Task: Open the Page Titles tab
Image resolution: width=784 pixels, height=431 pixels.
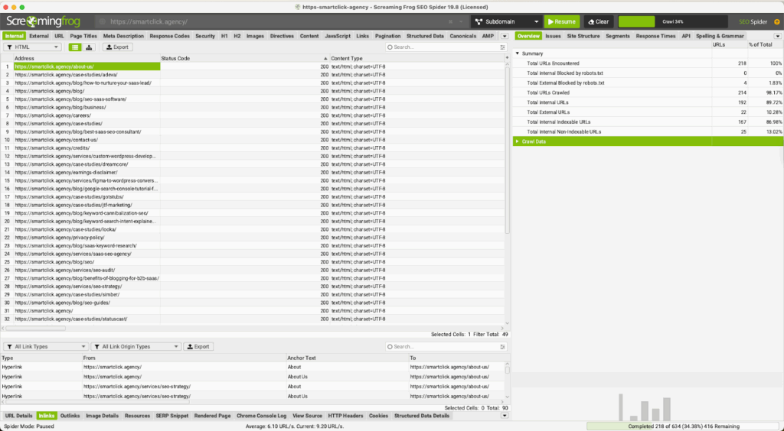Action: 83,36
